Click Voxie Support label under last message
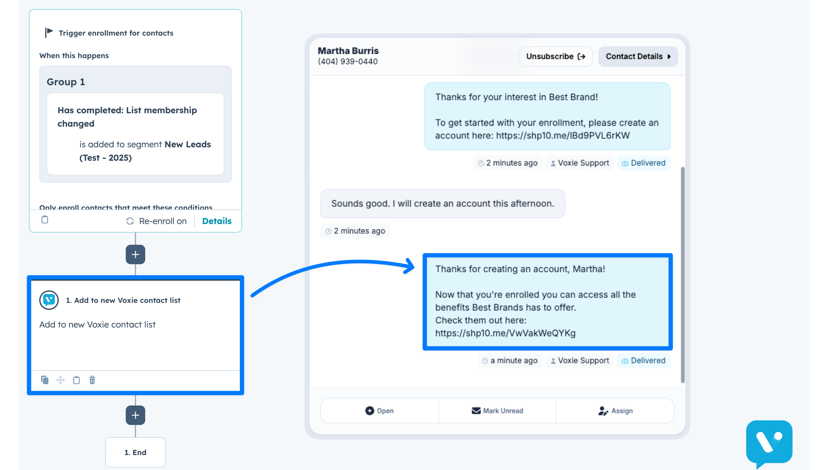 click(x=580, y=361)
